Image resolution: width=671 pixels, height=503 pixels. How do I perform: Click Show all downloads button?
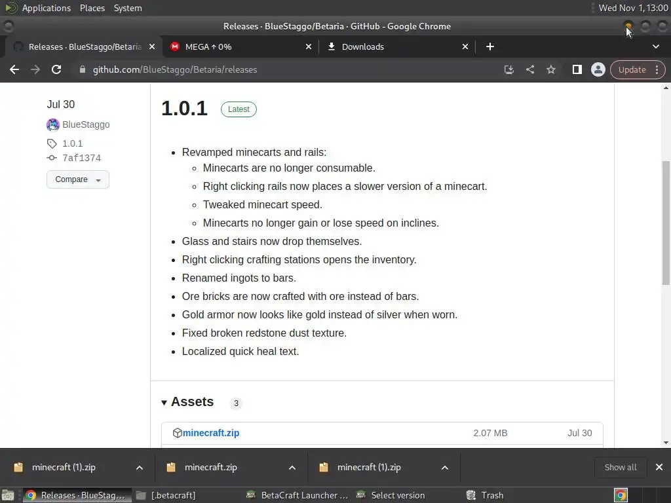(x=621, y=467)
